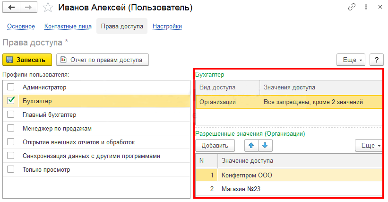Open the three-dot options menu

tap(366, 7)
